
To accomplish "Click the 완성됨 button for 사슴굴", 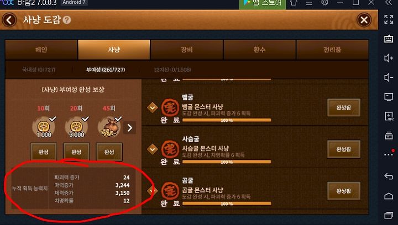I will [x=344, y=149].
